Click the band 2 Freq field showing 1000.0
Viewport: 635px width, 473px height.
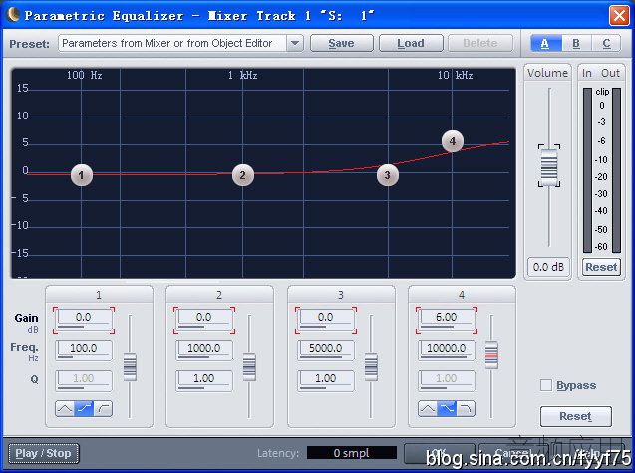click(204, 350)
